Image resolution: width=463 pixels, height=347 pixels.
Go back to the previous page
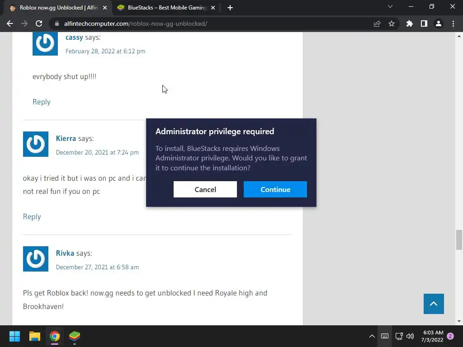pyautogui.click(x=10, y=23)
